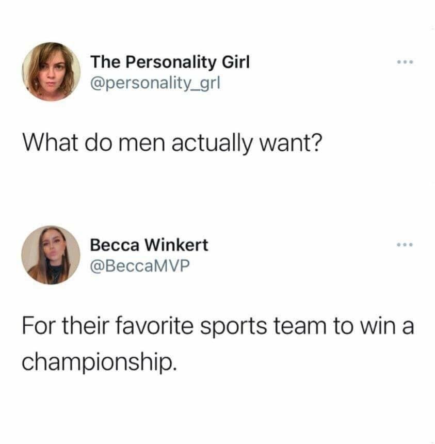Image resolution: width=435 pixels, height=444 pixels.
Task: Click Becca Winkert's profile picture
Action: 51,255
